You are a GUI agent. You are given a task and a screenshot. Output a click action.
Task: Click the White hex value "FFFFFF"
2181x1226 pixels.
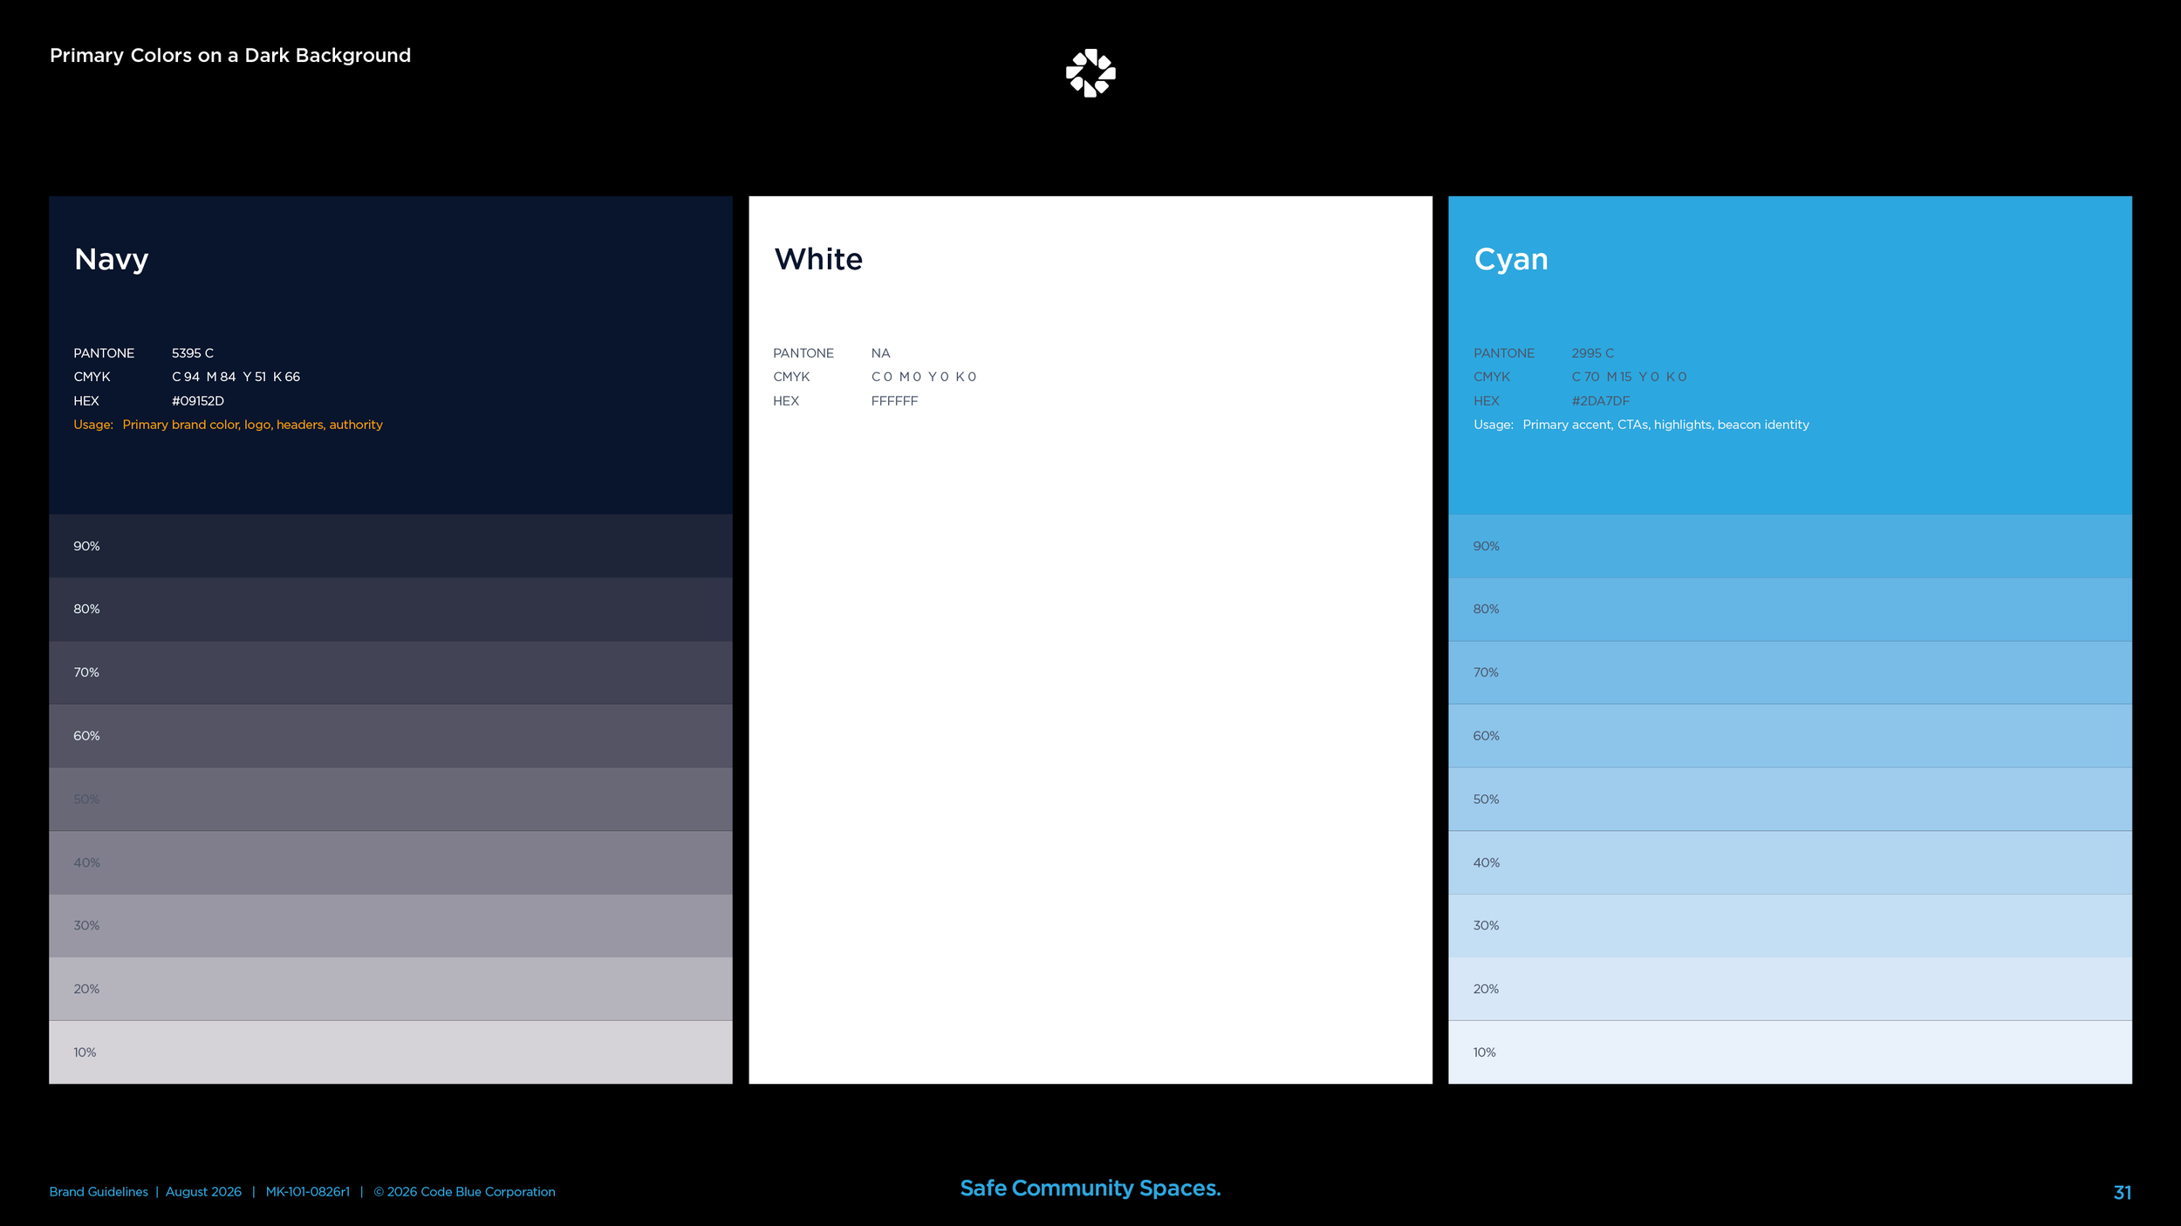(894, 401)
